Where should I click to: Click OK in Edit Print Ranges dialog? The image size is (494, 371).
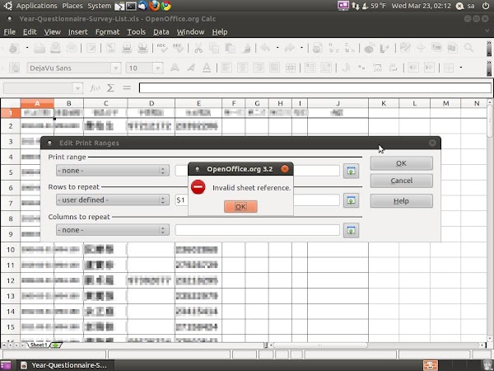click(x=402, y=163)
